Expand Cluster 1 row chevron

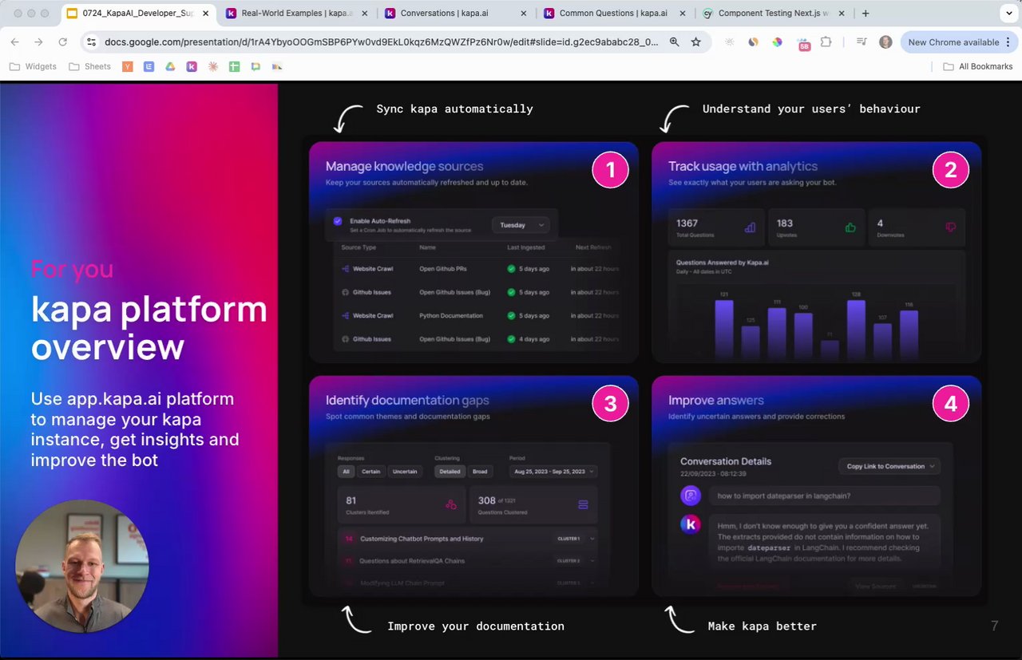[592, 539]
